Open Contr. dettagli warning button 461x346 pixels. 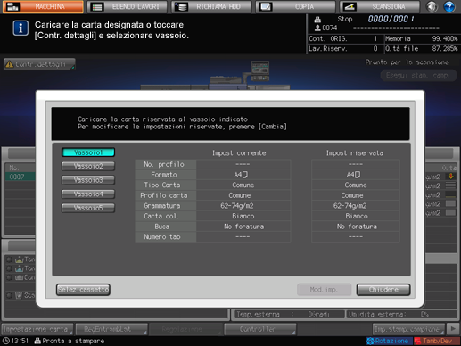(x=39, y=64)
